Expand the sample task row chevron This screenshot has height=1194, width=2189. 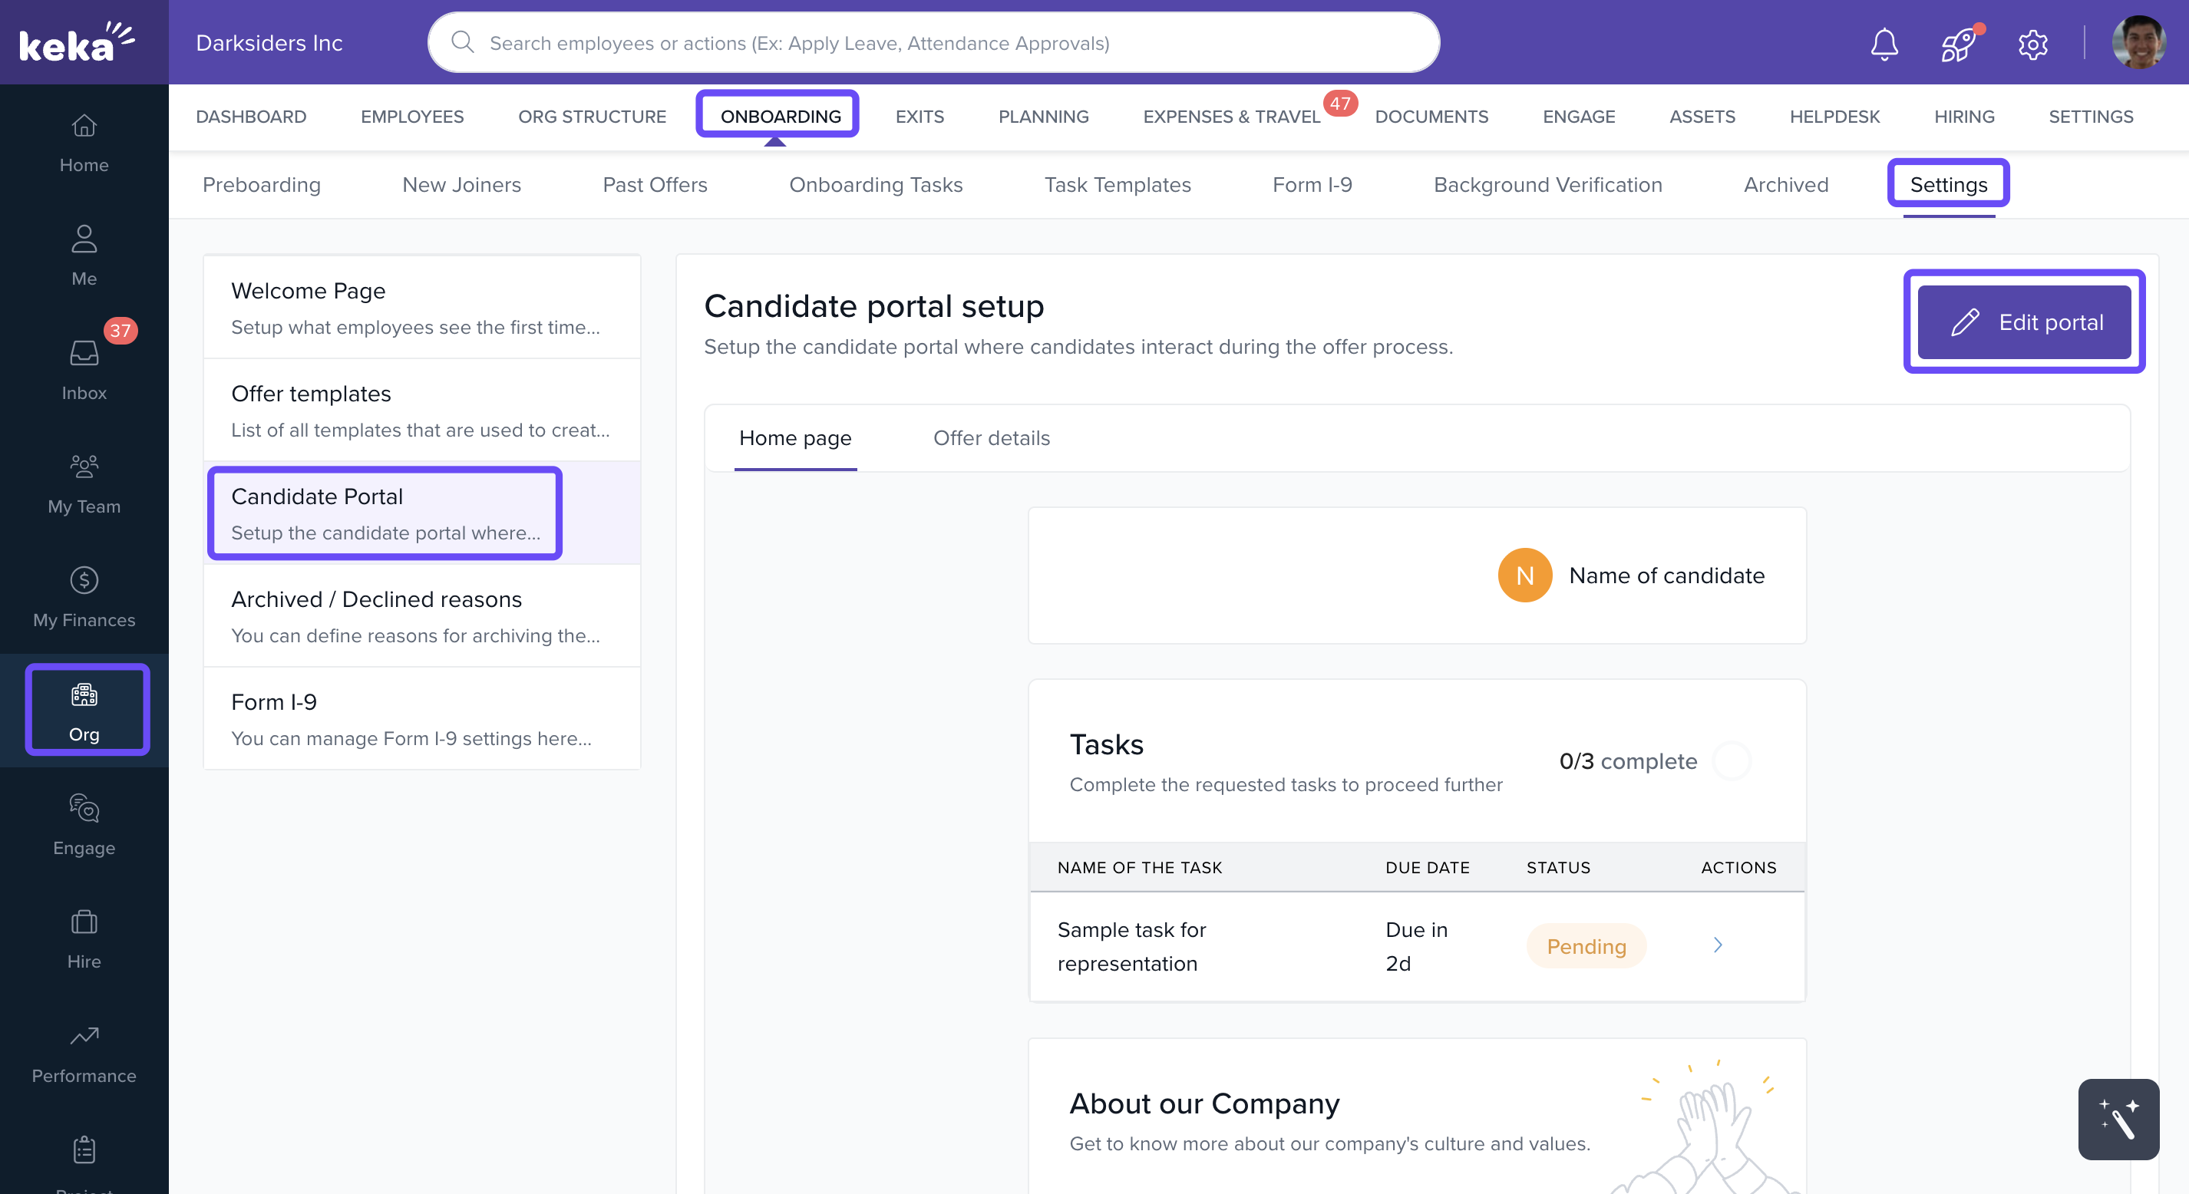[1718, 945]
